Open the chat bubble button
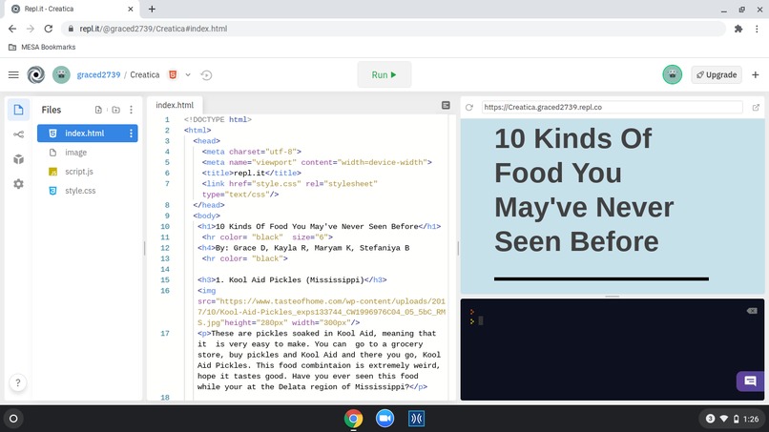The image size is (769, 432). click(x=750, y=381)
